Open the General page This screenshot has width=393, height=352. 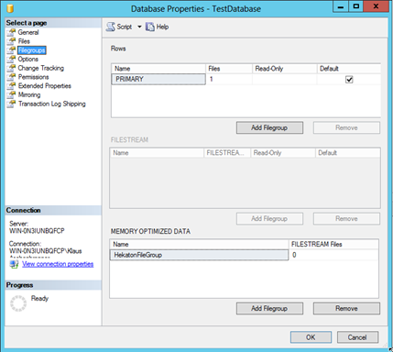pyautogui.click(x=28, y=32)
